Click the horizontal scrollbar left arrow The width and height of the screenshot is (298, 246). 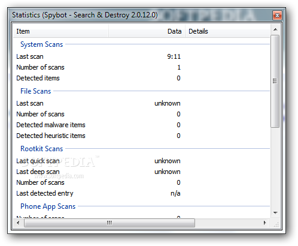(18, 223)
